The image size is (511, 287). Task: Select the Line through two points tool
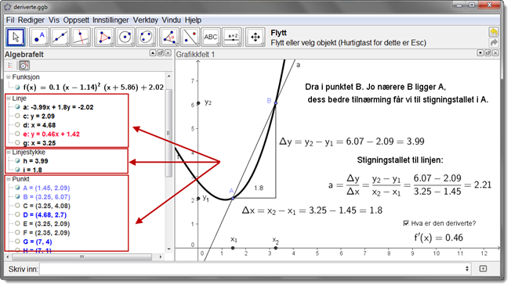click(60, 38)
